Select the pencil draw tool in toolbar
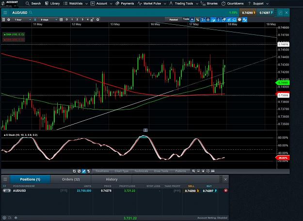 (x=213, y=19)
